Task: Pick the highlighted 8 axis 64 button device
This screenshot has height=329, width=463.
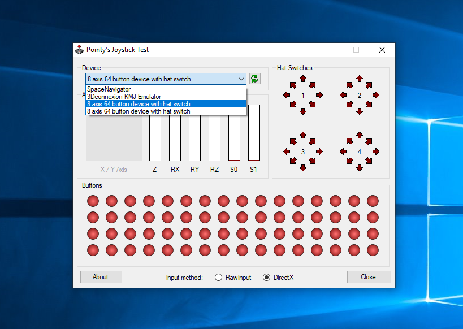Action: click(x=166, y=104)
